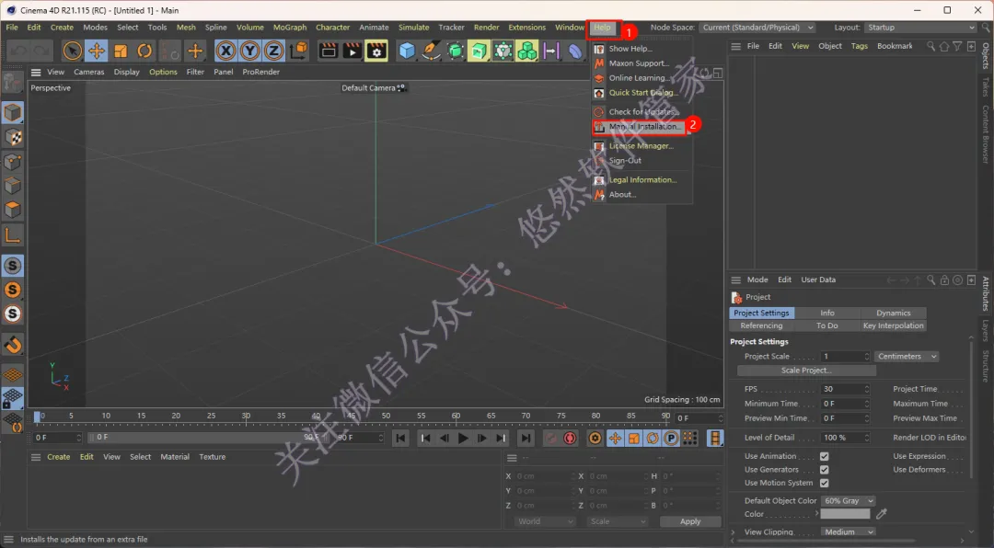Select the Rotate tool
The height and width of the screenshot is (548, 994).
(144, 51)
